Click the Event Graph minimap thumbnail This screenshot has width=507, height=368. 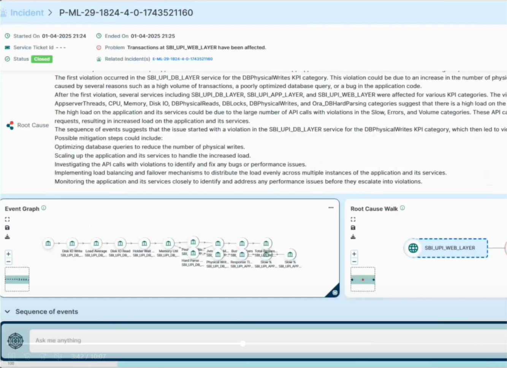tap(17, 279)
